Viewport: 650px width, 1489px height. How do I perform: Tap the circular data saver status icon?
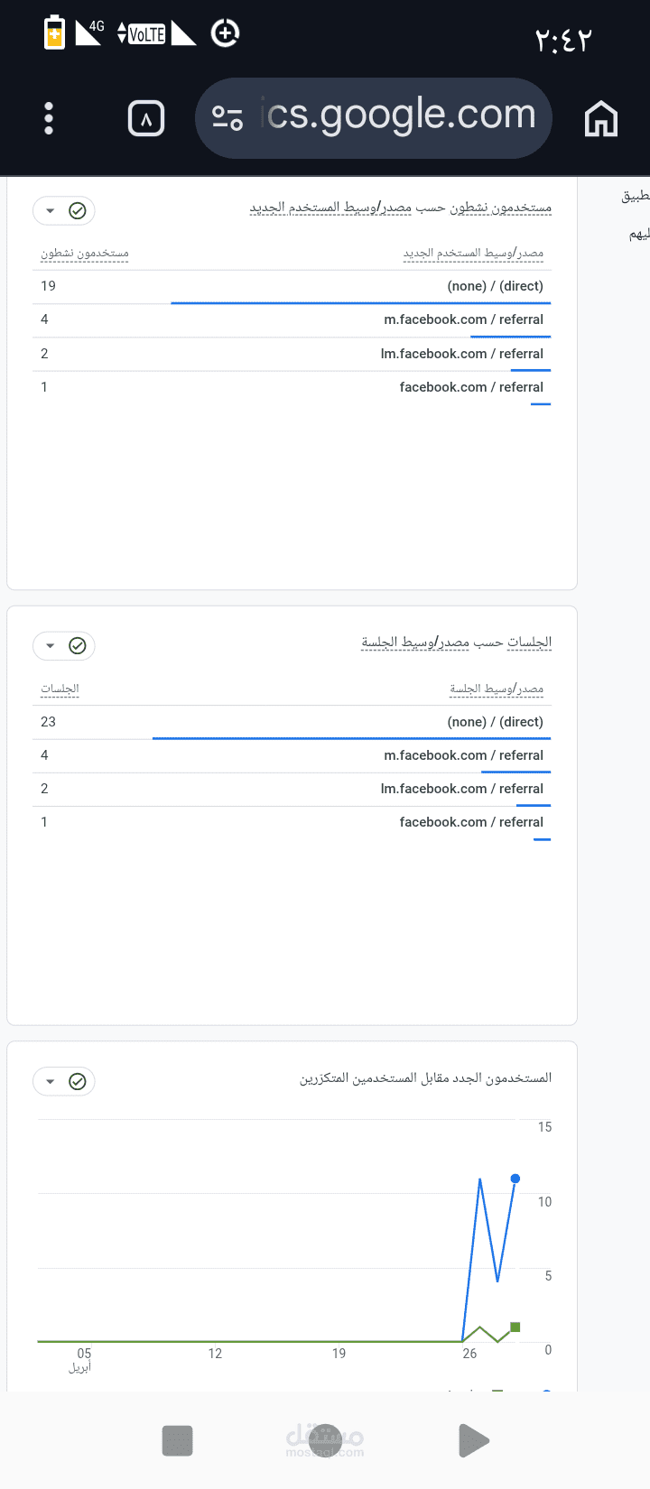click(225, 33)
